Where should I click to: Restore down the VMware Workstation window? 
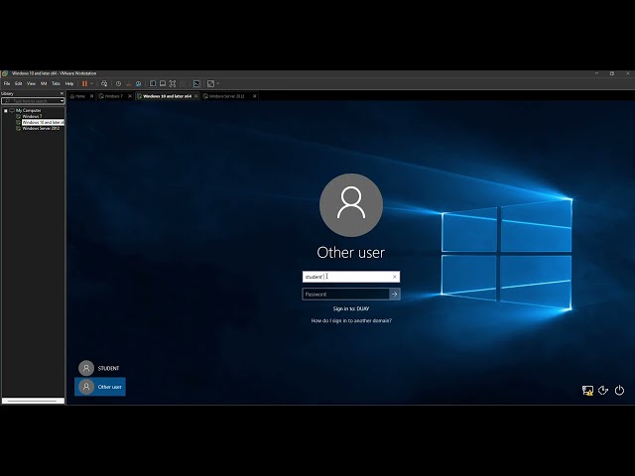pos(612,73)
